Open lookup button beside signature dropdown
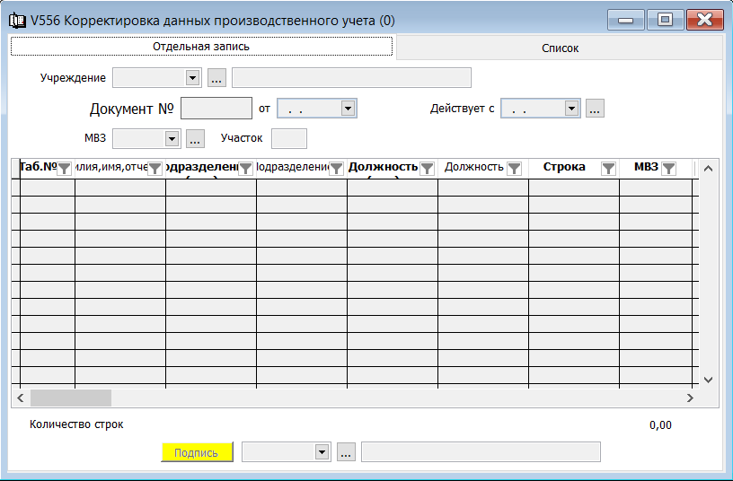This screenshot has height=481, width=733. click(x=346, y=452)
